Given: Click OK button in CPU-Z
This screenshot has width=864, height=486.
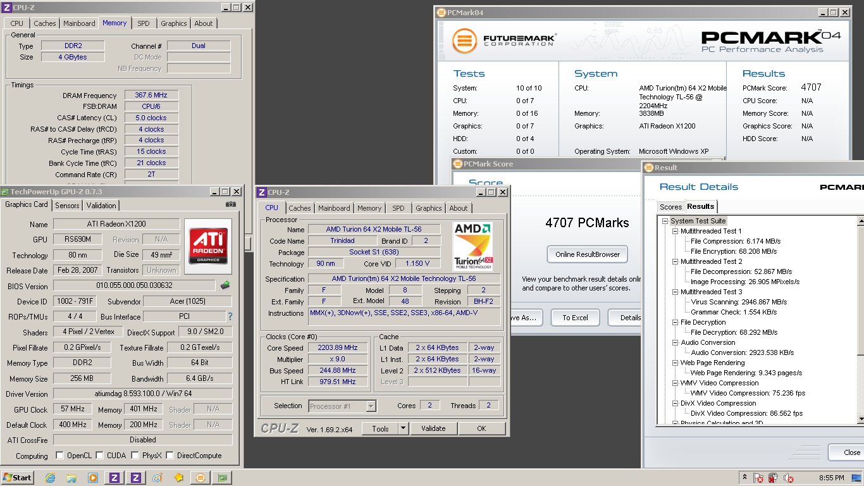Looking at the screenshot, I should point(481,428).
